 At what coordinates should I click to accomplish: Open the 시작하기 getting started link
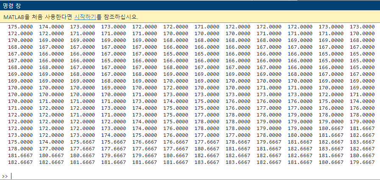(x=85, y=17)
